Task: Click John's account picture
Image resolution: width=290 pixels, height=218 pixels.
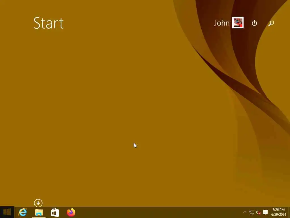Action: coord(238,23)
